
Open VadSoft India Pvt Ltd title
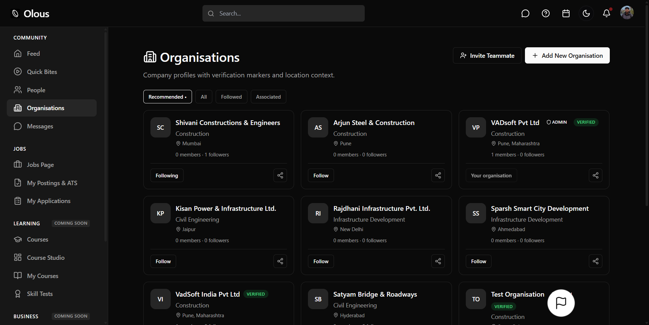(x=208, y=294)
